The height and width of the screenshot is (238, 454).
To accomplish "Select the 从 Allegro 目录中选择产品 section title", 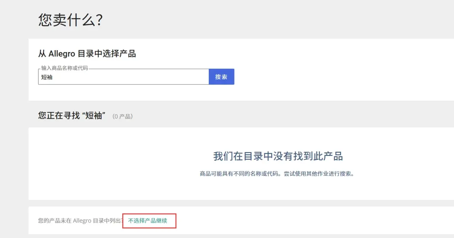I will tap(87, 54).
